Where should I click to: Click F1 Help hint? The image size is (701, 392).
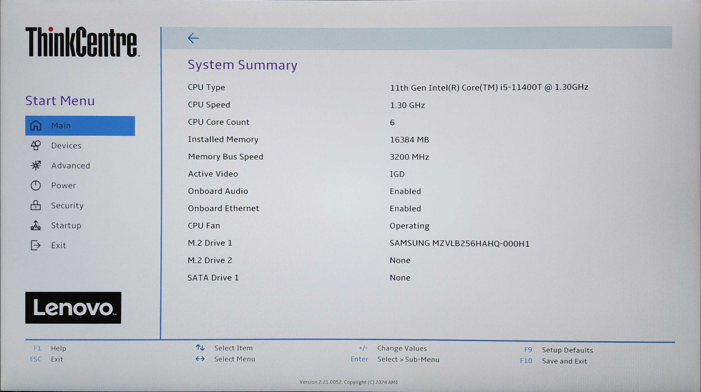pyautogui.click(x=49, y=348)
